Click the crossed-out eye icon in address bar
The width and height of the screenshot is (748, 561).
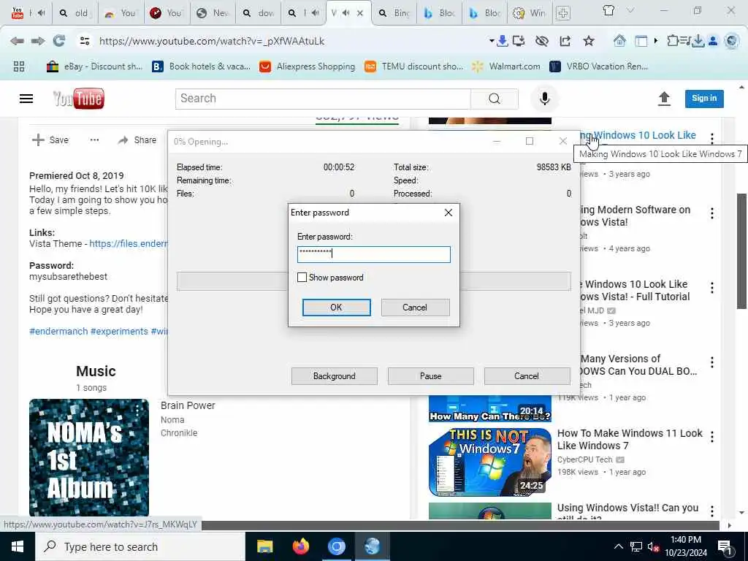tap(541, 41)
